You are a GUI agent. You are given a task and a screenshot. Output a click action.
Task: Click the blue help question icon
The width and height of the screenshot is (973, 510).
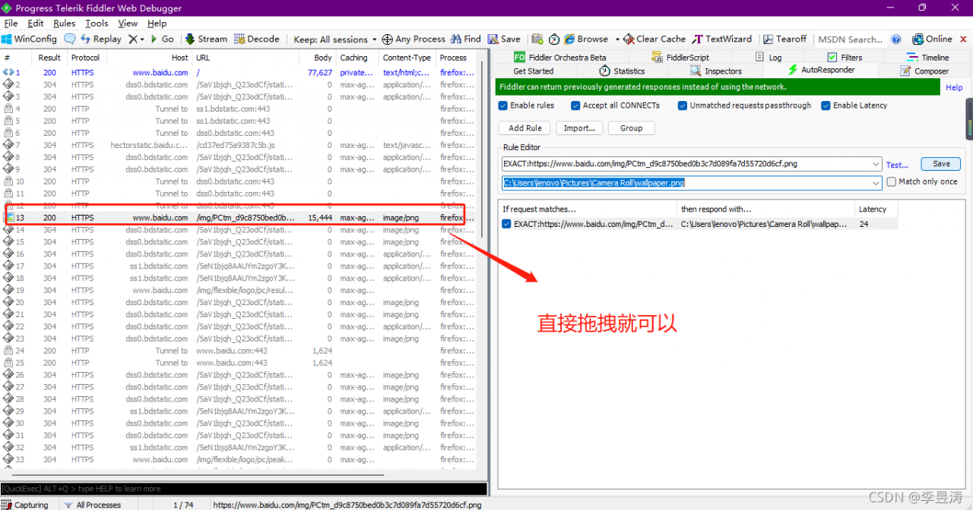[x=895, y=39]
